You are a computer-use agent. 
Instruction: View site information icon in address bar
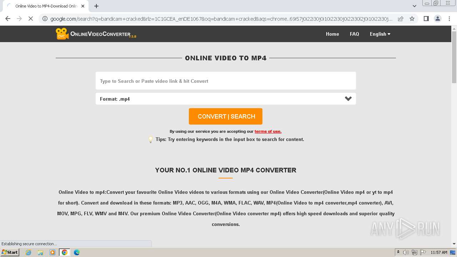click(x=45, y=19)
